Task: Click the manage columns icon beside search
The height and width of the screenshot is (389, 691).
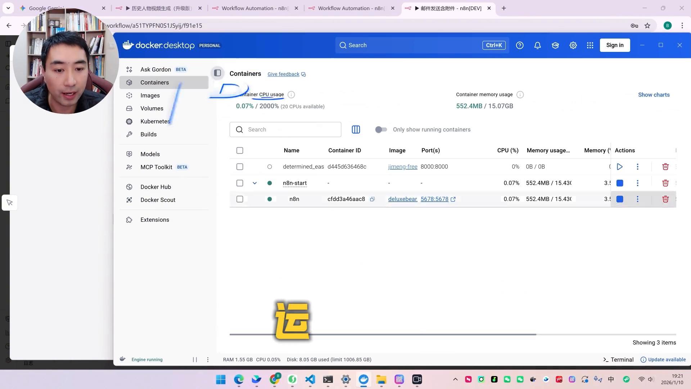Action: (x=356, y=130)
